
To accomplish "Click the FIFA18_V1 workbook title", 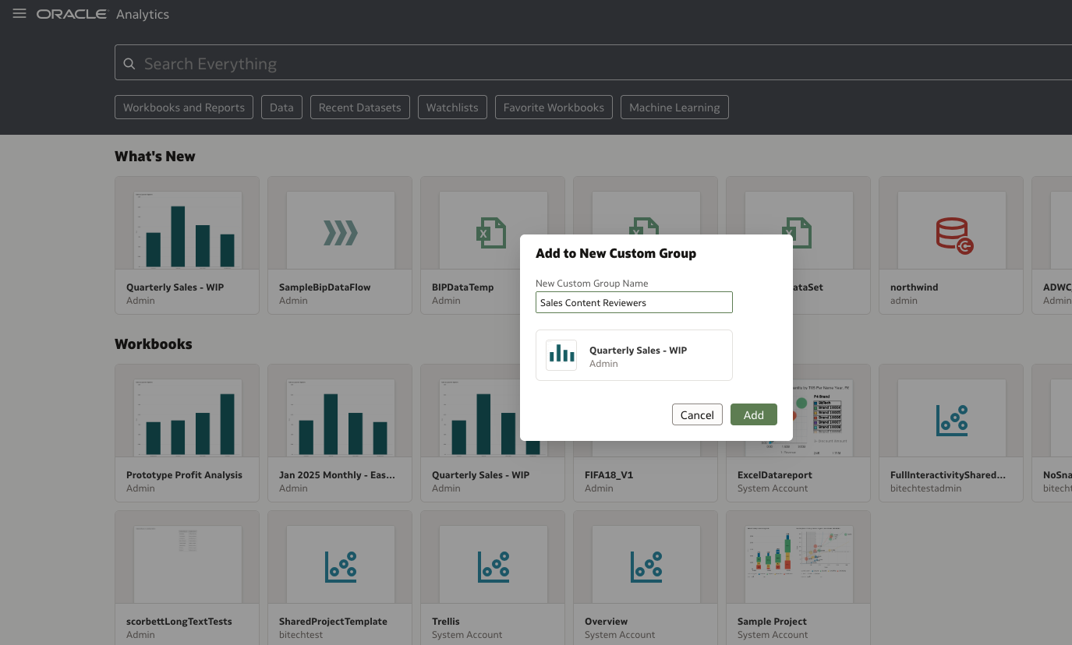I will coord(608,475).
